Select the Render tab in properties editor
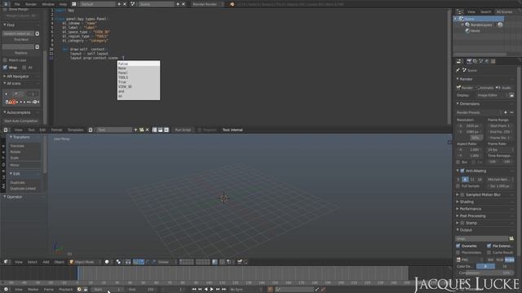This screenshot has width=522, height=293. (469, 61)
